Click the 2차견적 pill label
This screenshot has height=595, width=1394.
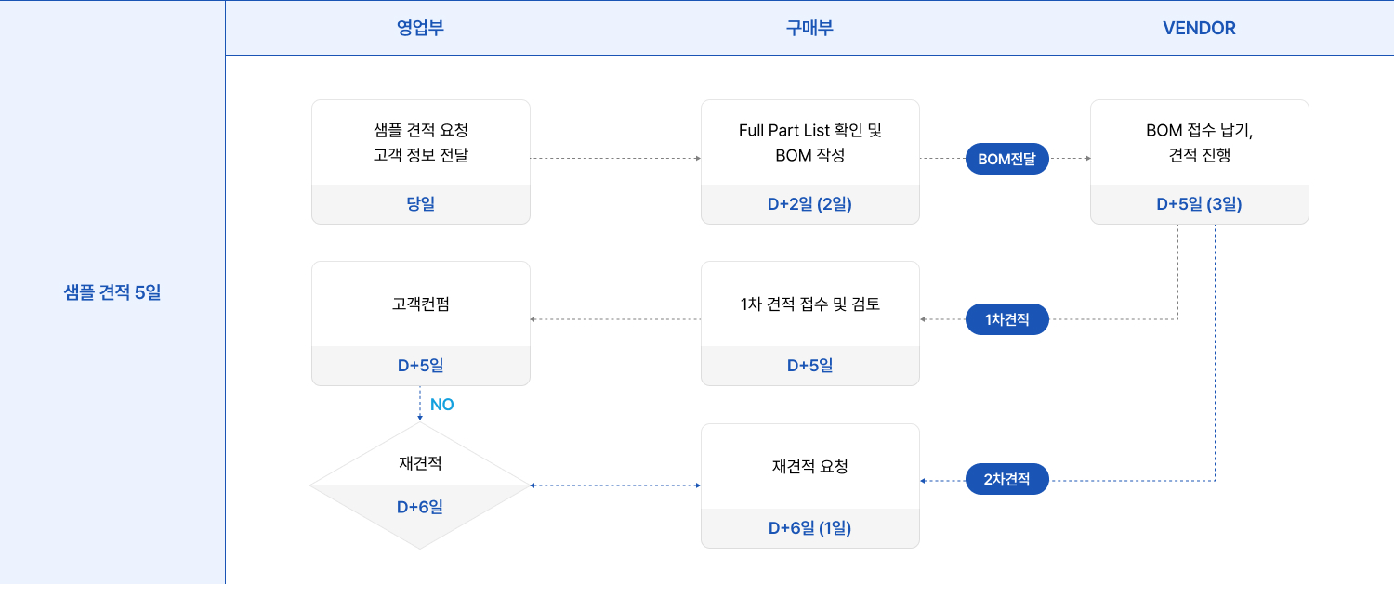click(x=1007, y=480)
